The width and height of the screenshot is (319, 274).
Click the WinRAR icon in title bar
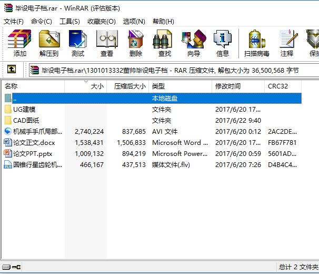8,8
